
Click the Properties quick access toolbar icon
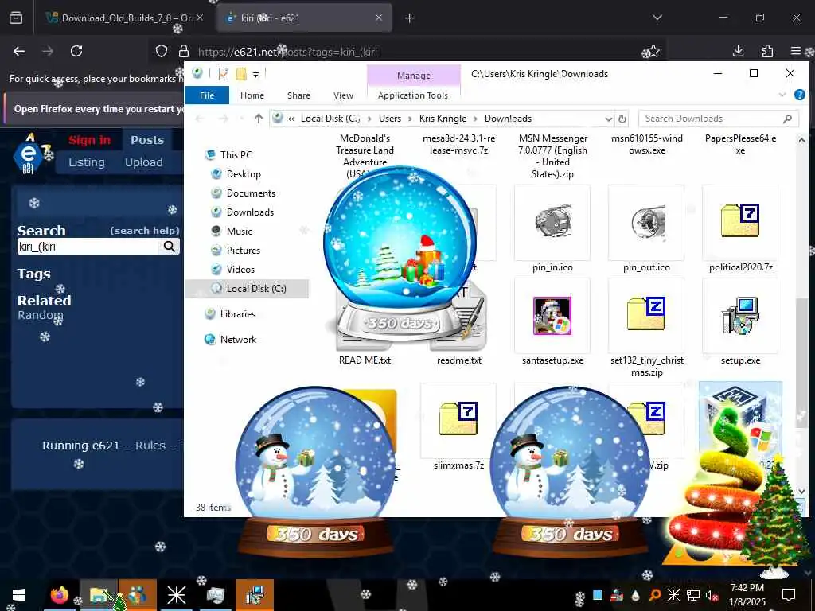pyautogui.click(x=224, y=74)
